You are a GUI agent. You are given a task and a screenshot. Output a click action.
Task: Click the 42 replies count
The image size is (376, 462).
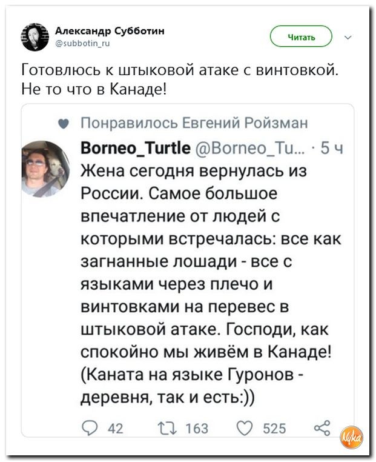(x=115, y=429)
